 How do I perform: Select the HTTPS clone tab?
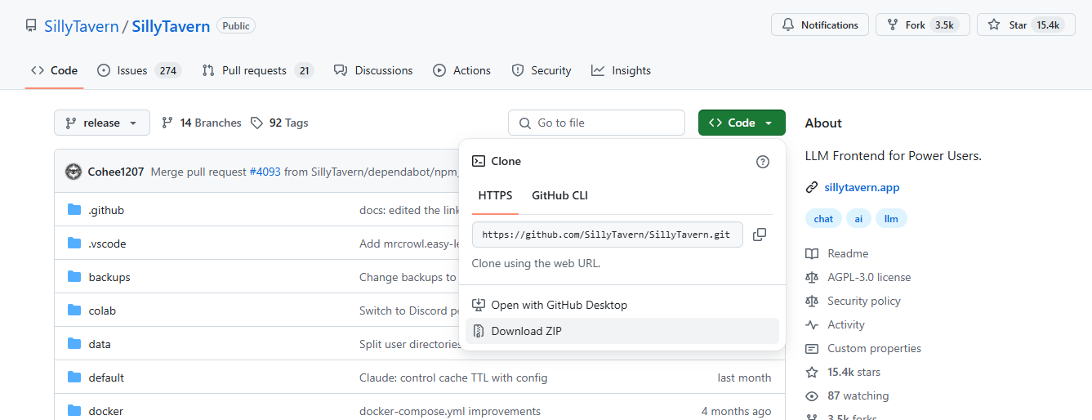pyautogui.click(x=496, y=195)
